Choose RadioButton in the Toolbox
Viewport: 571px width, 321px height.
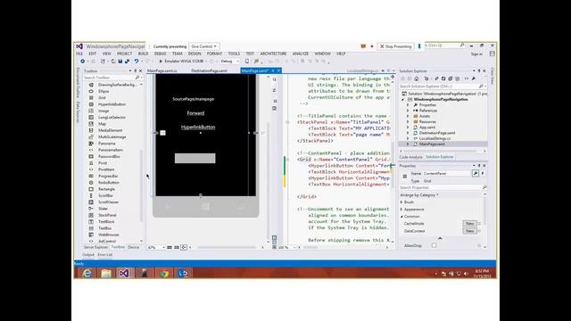(x=109, y=183)
